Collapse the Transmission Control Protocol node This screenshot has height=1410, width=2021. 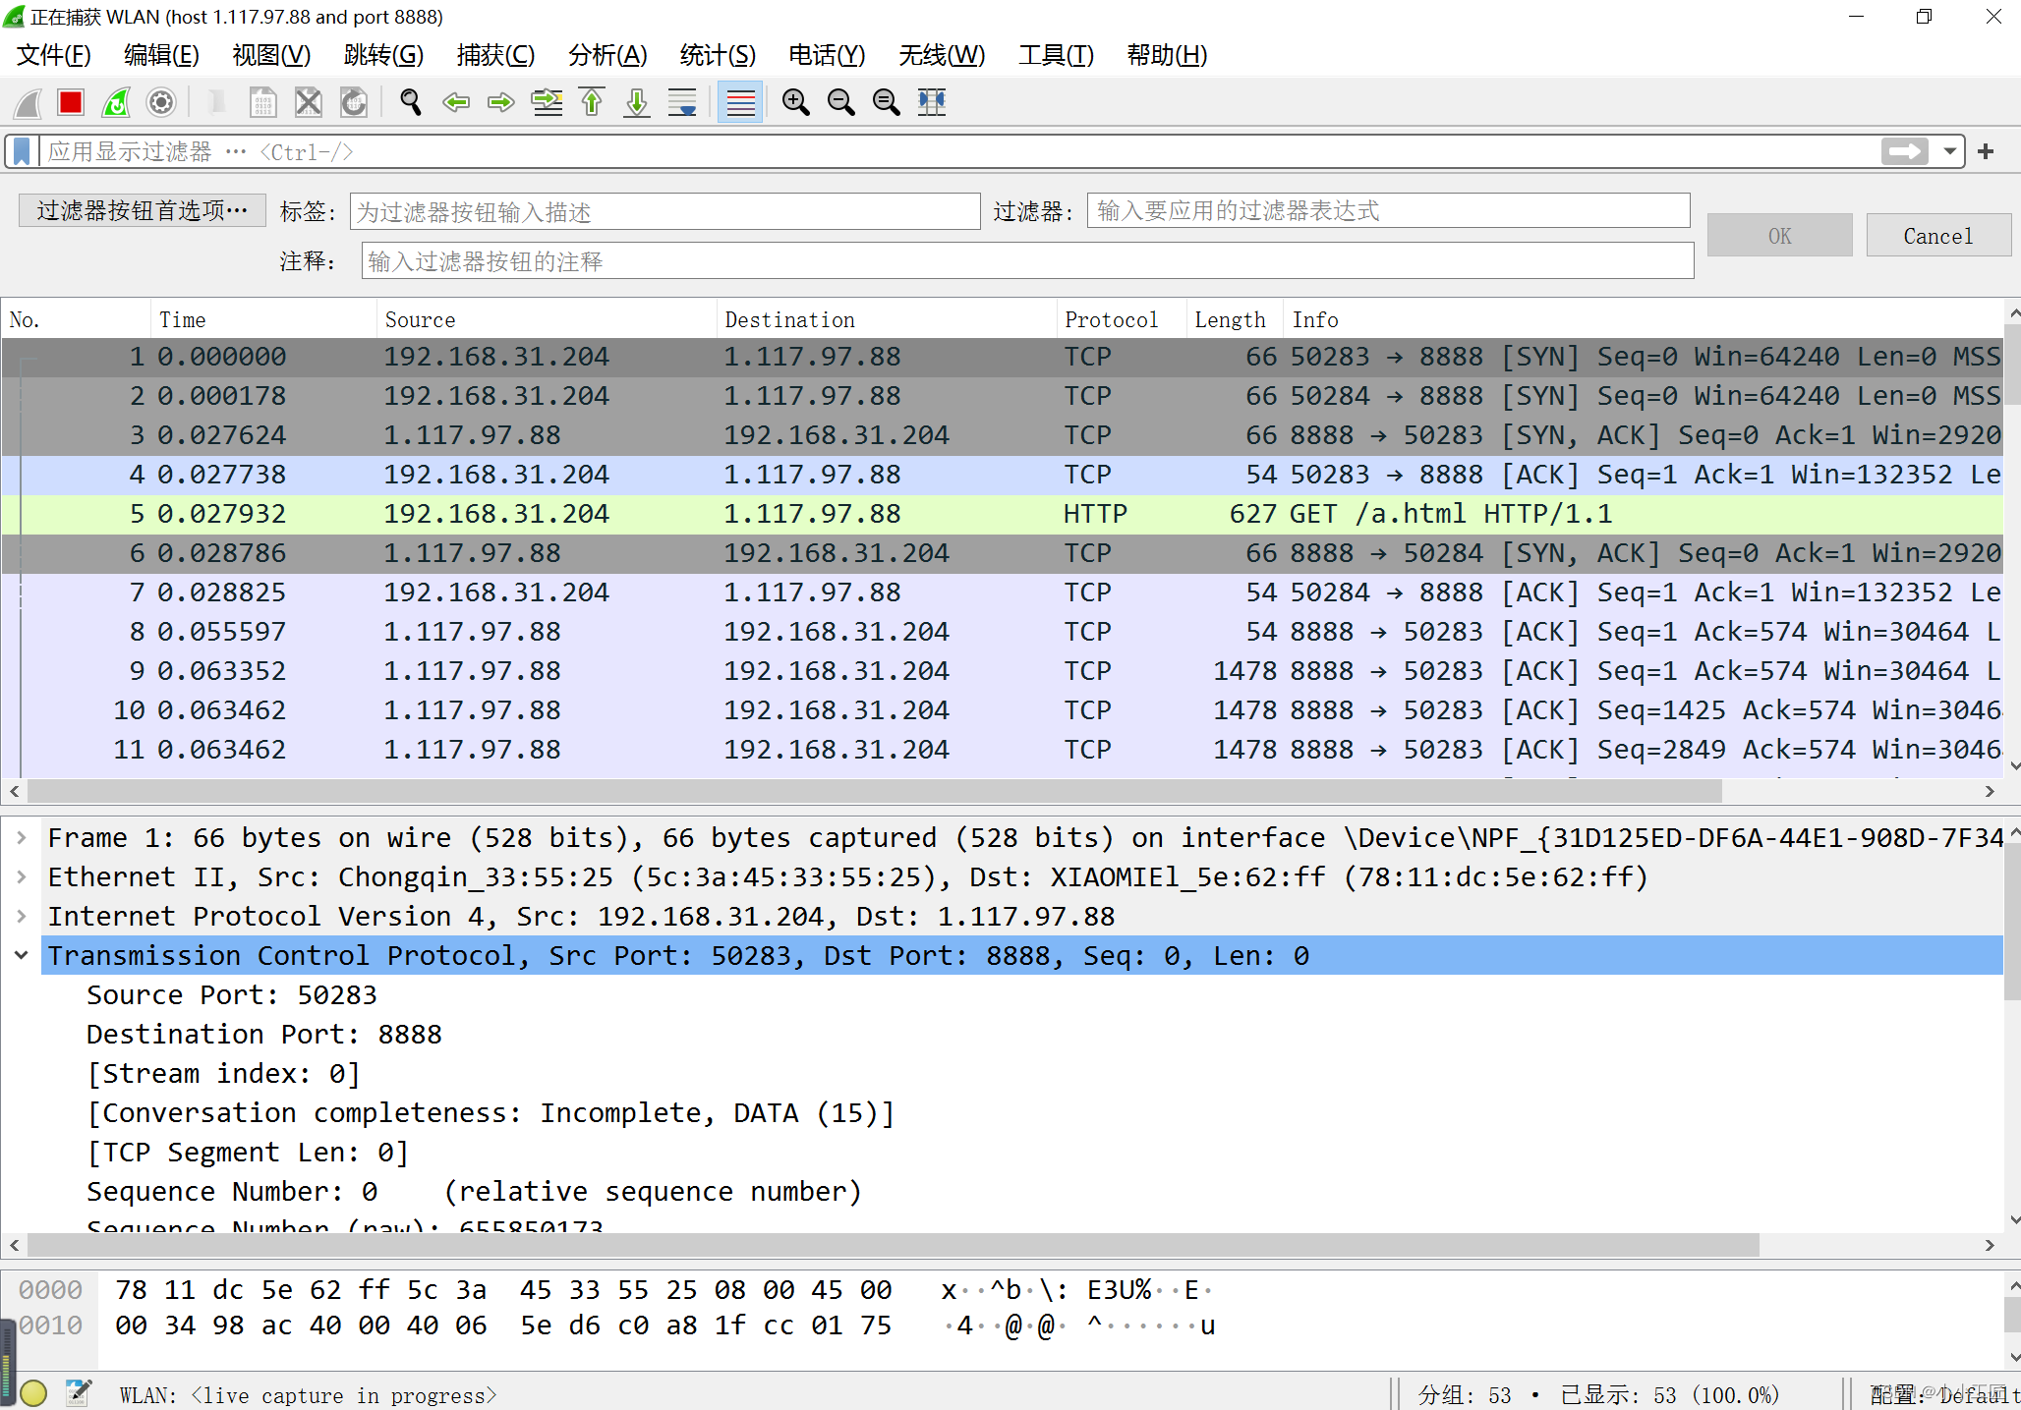point(22,956)
